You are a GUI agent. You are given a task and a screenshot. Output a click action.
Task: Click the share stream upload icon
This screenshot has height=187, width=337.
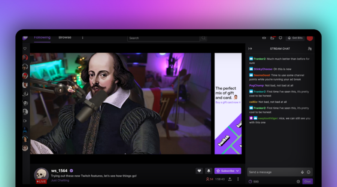tap(230, 179)
